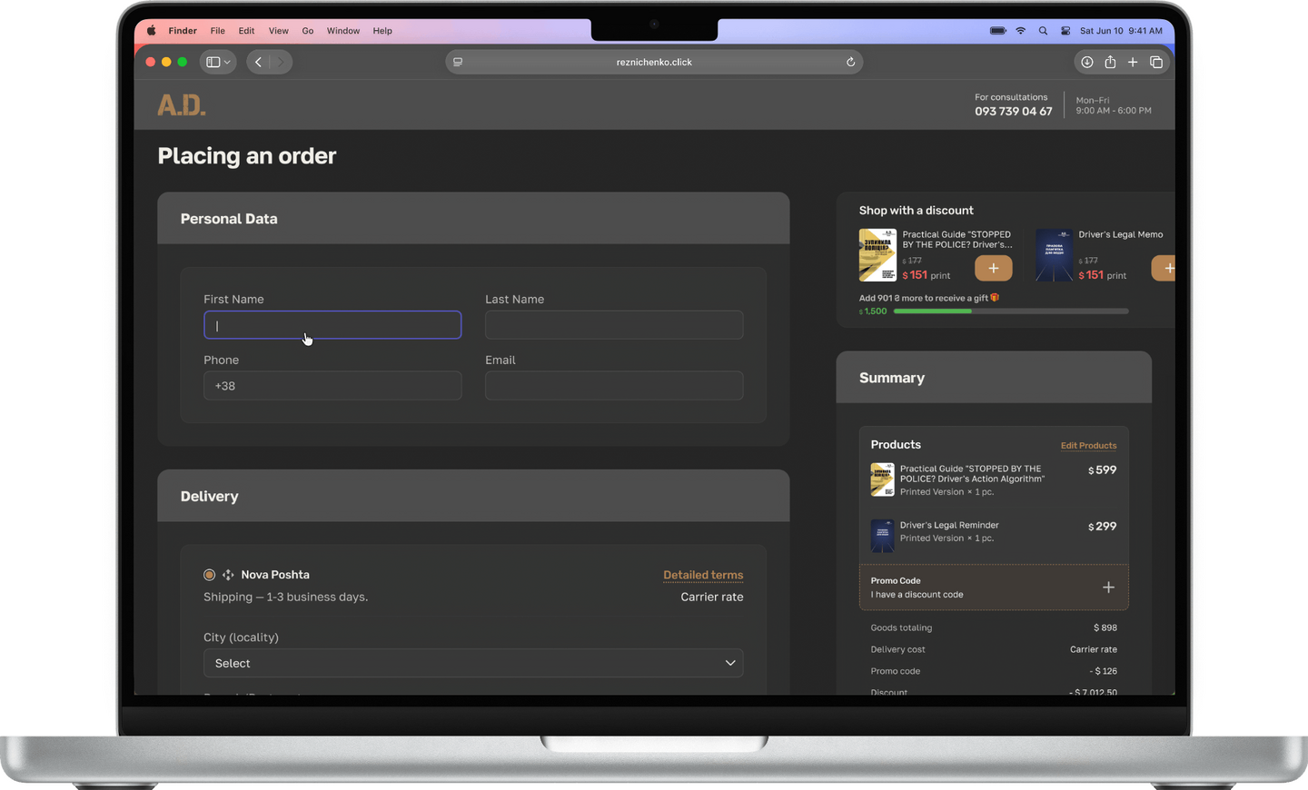
Task: Click "Add 901 more to receive a gift" text
Action: (924, 298)
